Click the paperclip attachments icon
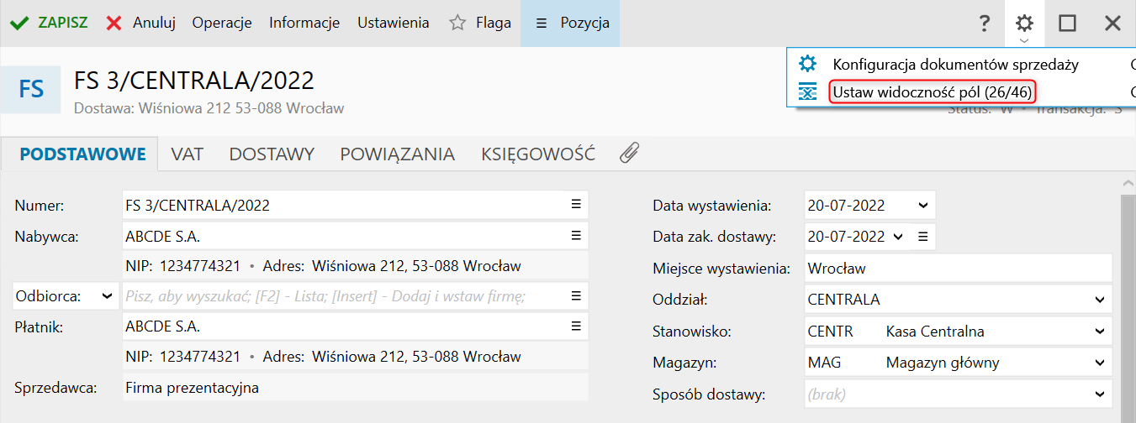Screen dimensions: 1136x423 (x=630, y=153)
